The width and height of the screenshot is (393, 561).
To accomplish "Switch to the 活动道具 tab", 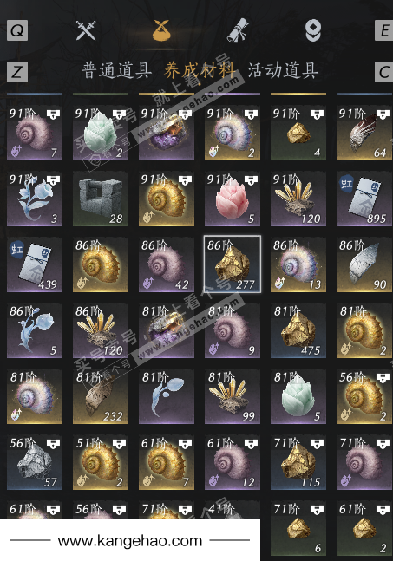I will pos(283,70).
